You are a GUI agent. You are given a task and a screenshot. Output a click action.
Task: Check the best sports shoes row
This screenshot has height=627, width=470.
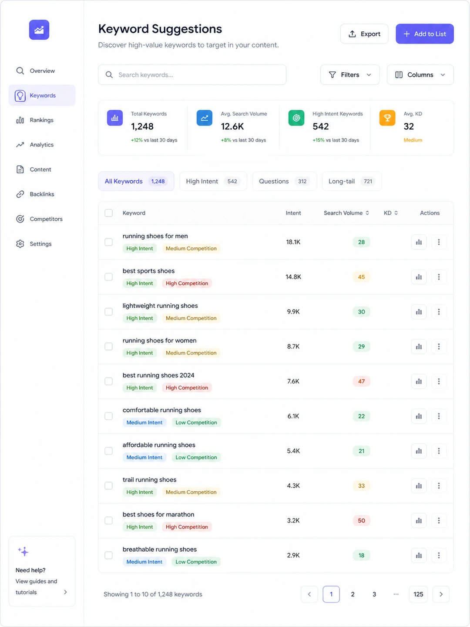click(x=109, y=277)
